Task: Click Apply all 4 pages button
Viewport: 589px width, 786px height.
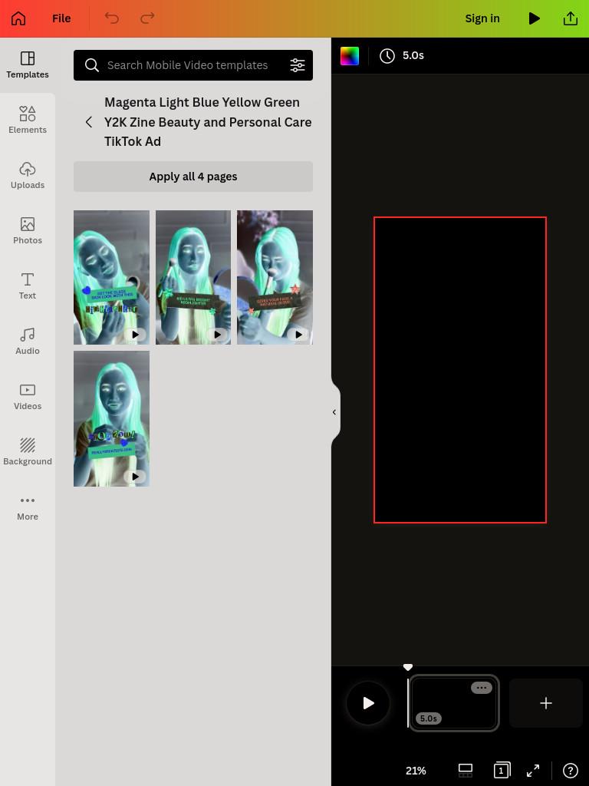Action: (x=192, y=177)
